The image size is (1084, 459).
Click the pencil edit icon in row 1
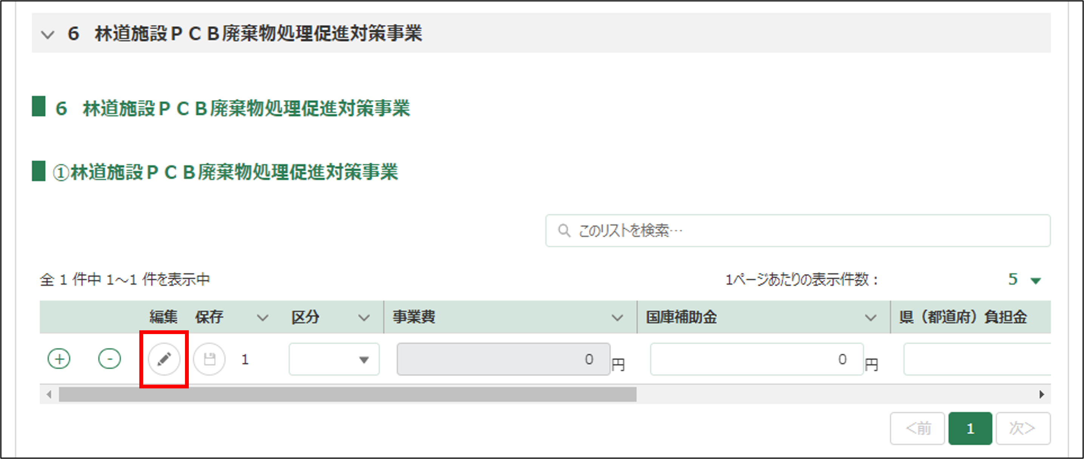click(164, 359)
